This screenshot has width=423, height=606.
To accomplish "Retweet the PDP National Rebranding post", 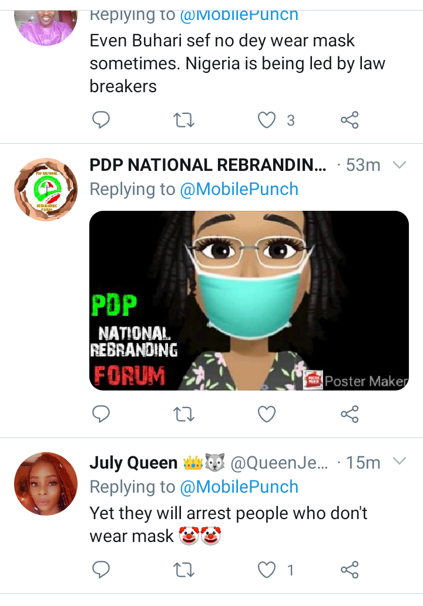I will tap(184, 415).
